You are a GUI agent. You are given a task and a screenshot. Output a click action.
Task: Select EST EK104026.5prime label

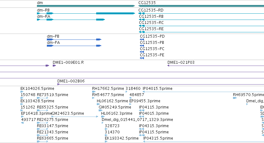click(37, 89)
